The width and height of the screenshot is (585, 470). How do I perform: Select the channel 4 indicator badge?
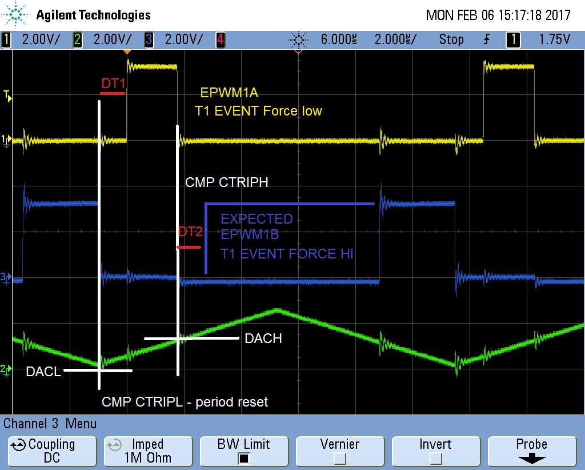[221, 39]
